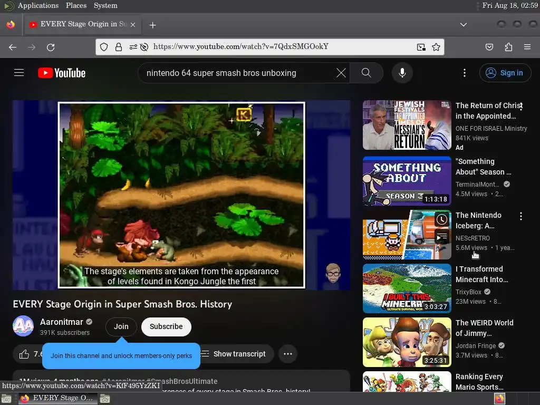Add Nintendo Iceberg video to Watch later
Screen dimensions: 540x405
click(442, 220)
